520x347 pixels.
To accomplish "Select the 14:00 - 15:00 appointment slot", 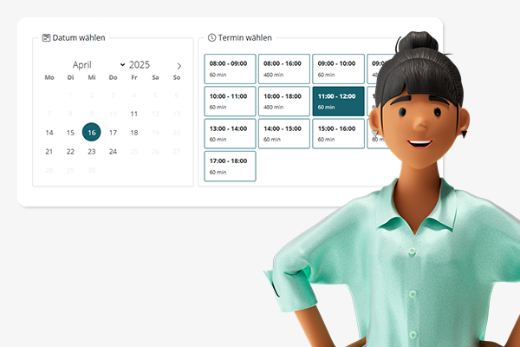I will [284, 134].
